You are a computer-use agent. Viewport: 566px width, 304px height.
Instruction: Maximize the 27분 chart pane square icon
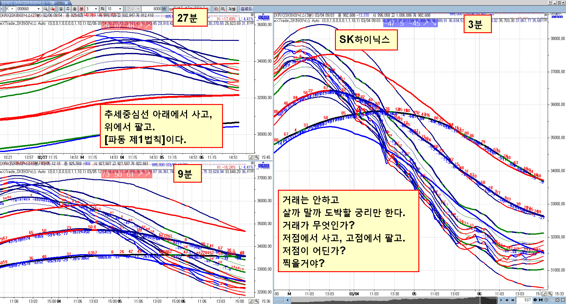point(252,15)
